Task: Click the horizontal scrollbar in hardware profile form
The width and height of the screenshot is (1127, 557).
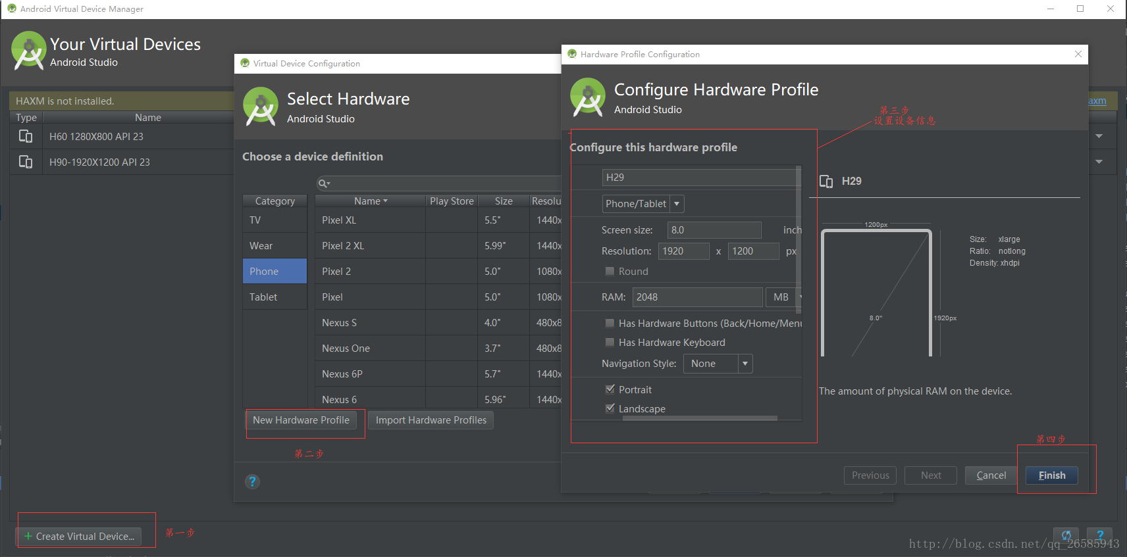Action: [700, 418]
